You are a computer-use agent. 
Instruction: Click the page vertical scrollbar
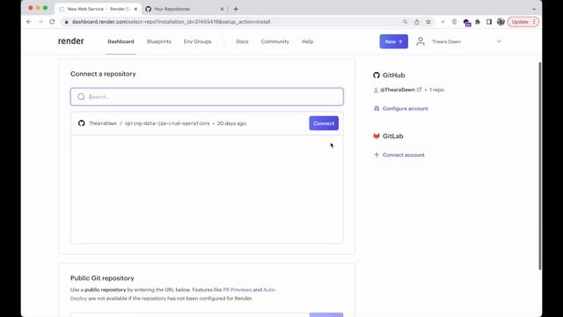[x=539, y=166]
